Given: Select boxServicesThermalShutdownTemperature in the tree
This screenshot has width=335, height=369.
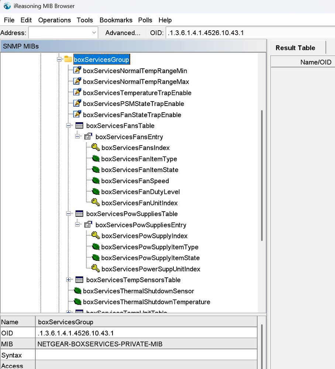Looking at the screenshot, I should click(x=146, y=302).
